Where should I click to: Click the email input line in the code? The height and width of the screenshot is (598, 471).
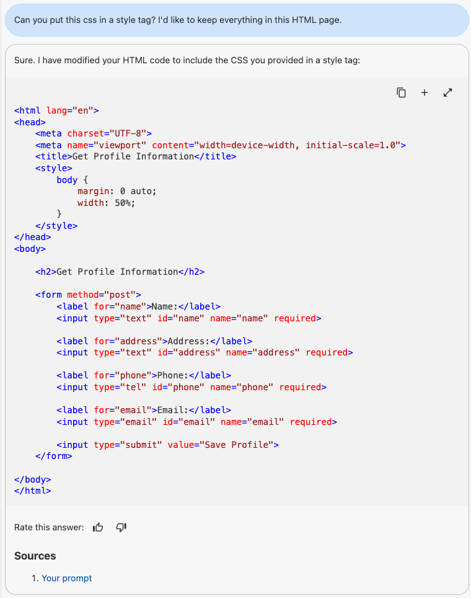pyautogui.click(x=196, y=422)
